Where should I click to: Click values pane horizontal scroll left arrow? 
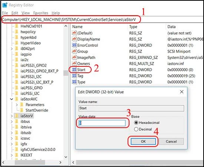[73, 162]
